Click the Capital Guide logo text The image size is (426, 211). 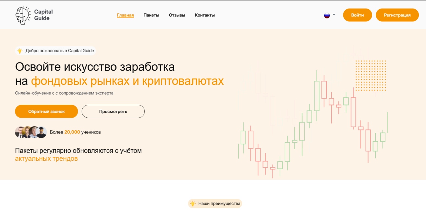[43, 15]
